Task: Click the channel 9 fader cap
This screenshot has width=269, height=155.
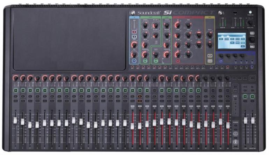Action: [x=74, y=121]
